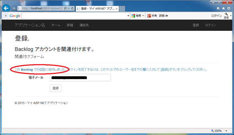This screenshot has width=234, height=135.
Task: Expand Google search box history dropdown
Action: pyautogui.click(x=128, y=16)
